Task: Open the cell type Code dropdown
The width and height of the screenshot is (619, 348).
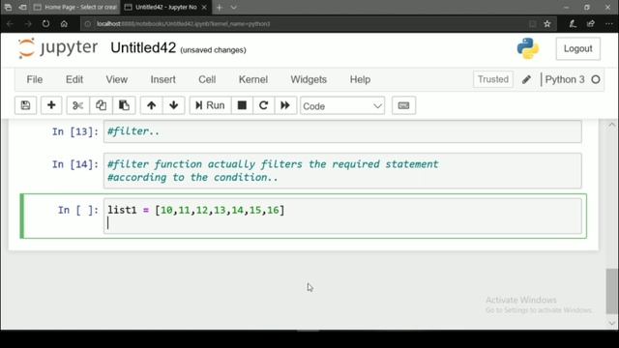Action: point(342,105)
